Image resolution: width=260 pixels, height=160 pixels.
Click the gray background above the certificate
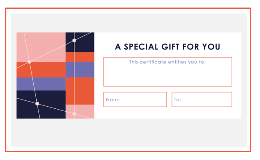pyautogui.click(x=129, y=23)
